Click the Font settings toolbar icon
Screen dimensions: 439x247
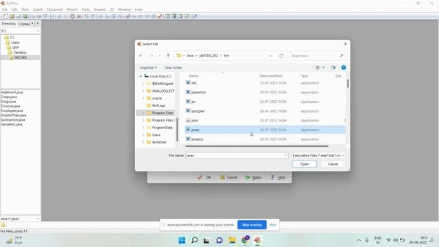[128, 16]
